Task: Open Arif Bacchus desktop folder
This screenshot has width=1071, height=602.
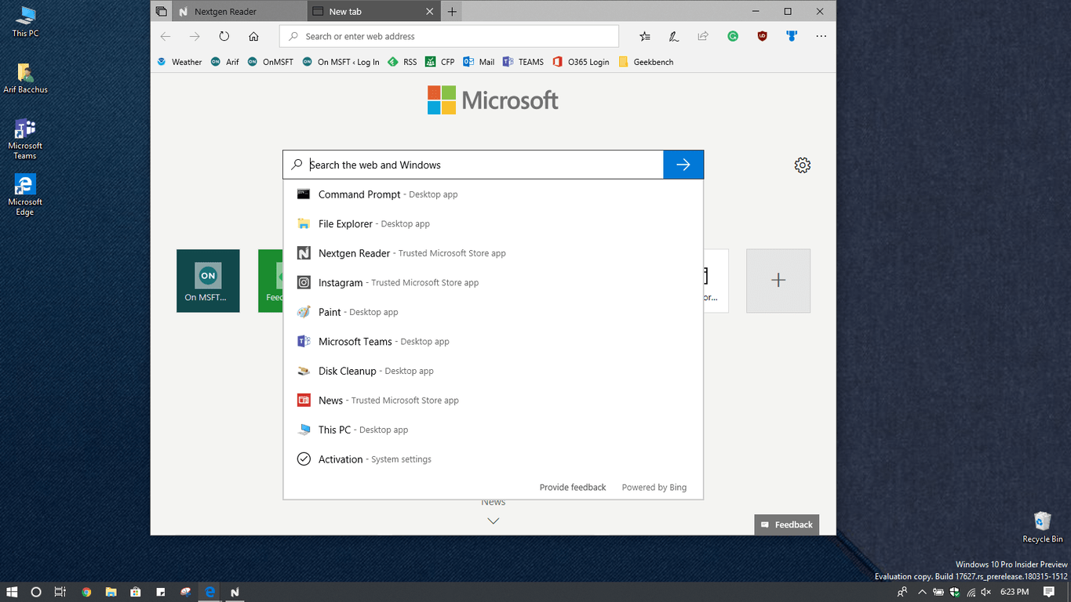Action: pos(25,78)
